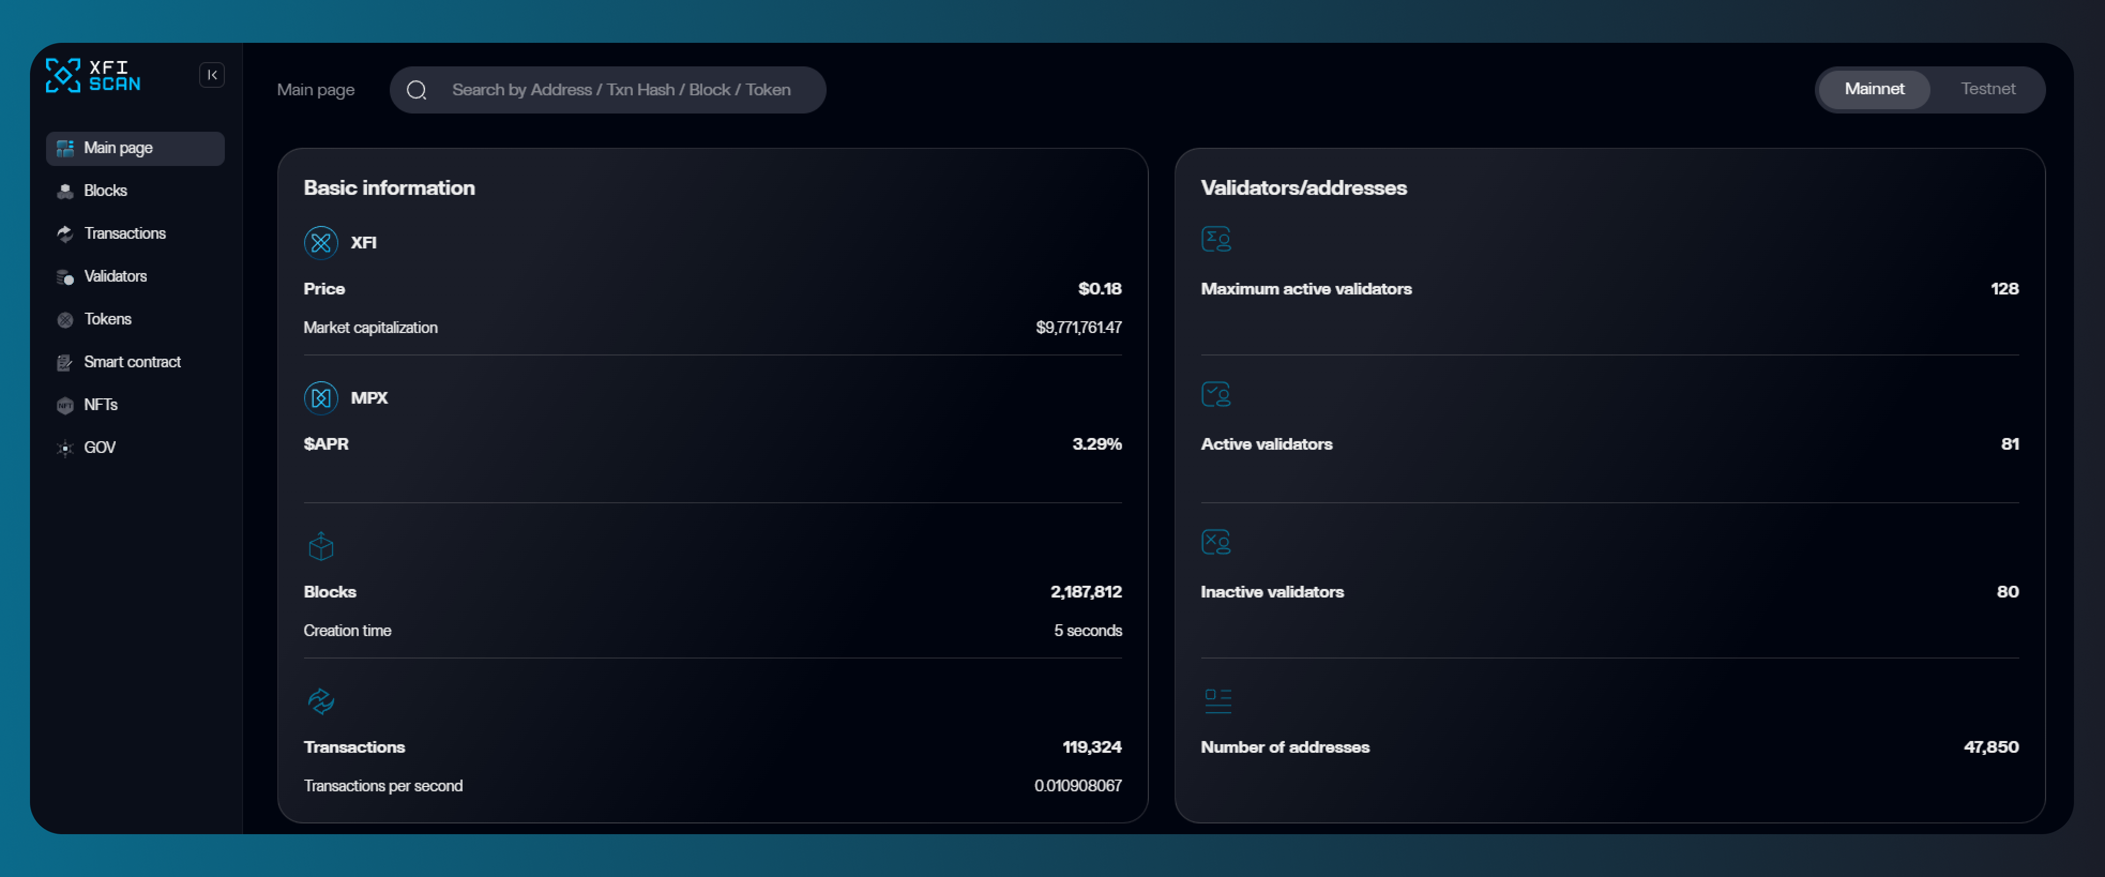The height and width of the screenshot is (877, 2105).
Task: Click the XFI Scan logo
Action: (92, 75)
